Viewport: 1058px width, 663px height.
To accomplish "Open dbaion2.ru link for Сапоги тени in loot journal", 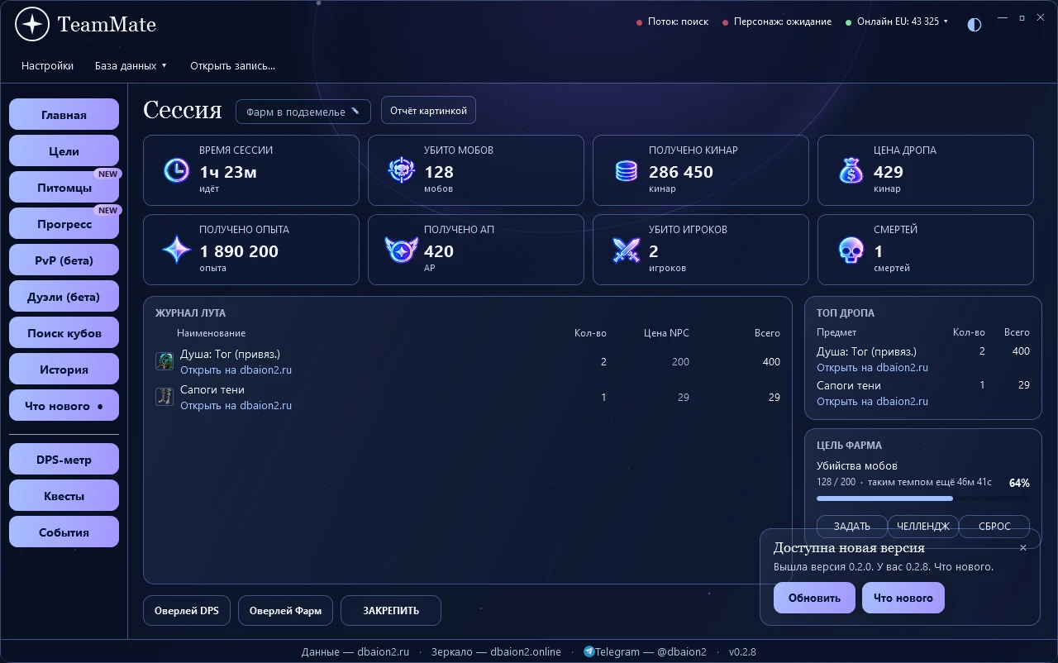I will pos(236,405).
